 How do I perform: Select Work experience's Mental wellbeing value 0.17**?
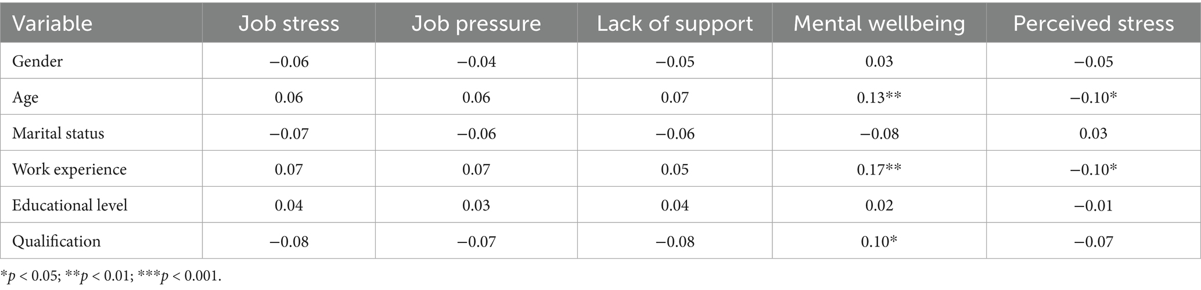click(879, 169)
